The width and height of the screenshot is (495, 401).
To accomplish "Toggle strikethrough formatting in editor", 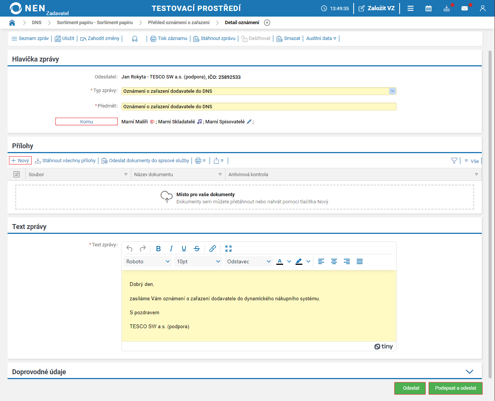I will pyautogui.click(x=197, y=249).
